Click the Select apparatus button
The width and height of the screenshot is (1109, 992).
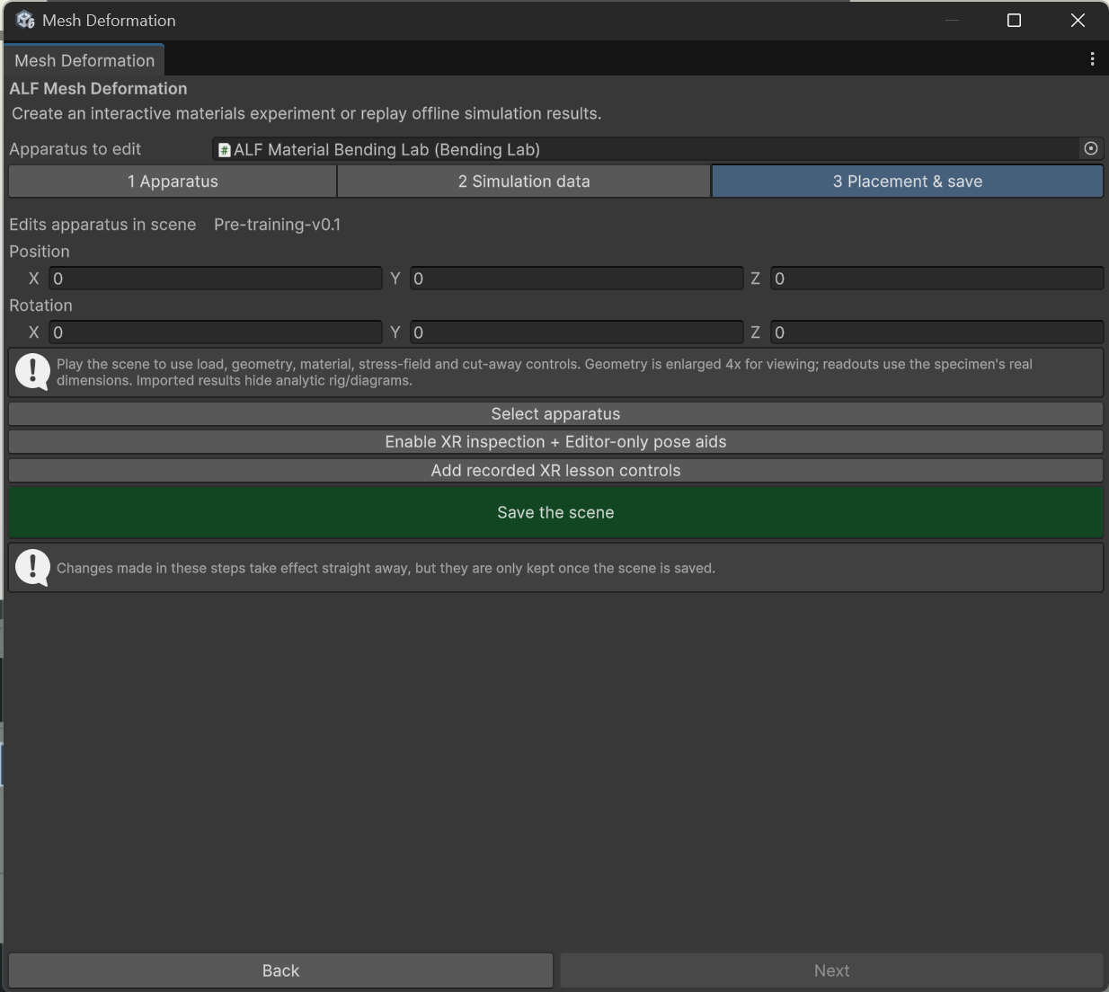tap(555, 414)
